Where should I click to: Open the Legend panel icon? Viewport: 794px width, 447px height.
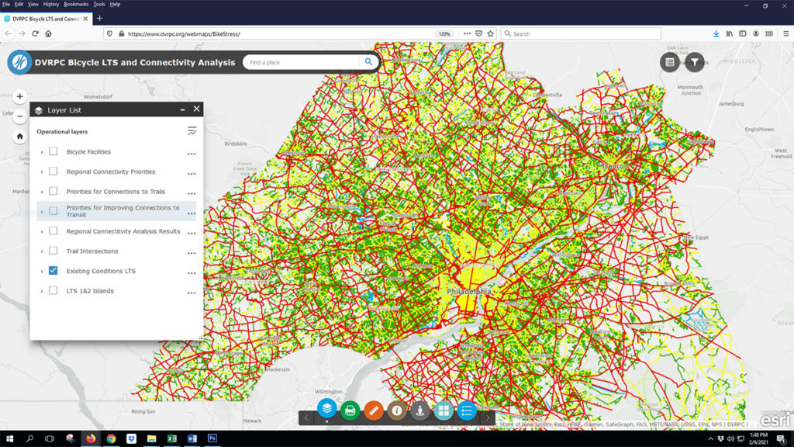[x=467, y=412]
